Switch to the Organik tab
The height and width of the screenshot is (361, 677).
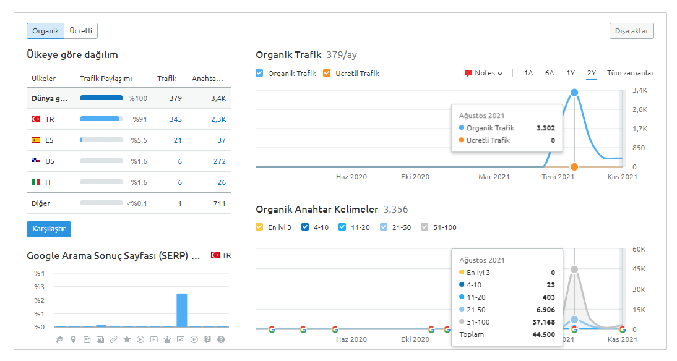tap(45, 31)
